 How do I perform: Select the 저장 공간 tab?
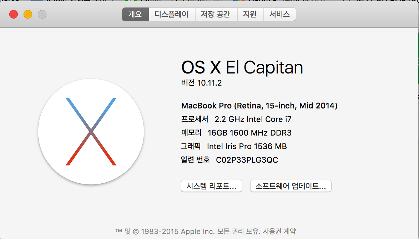click(x=216, y=15)
